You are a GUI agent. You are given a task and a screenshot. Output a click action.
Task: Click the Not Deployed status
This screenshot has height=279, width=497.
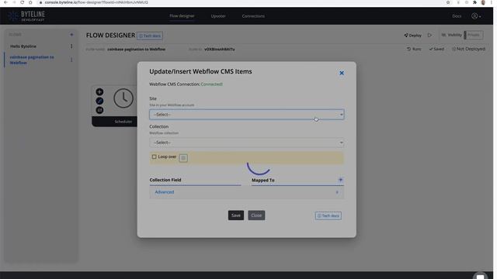[468, 49]
